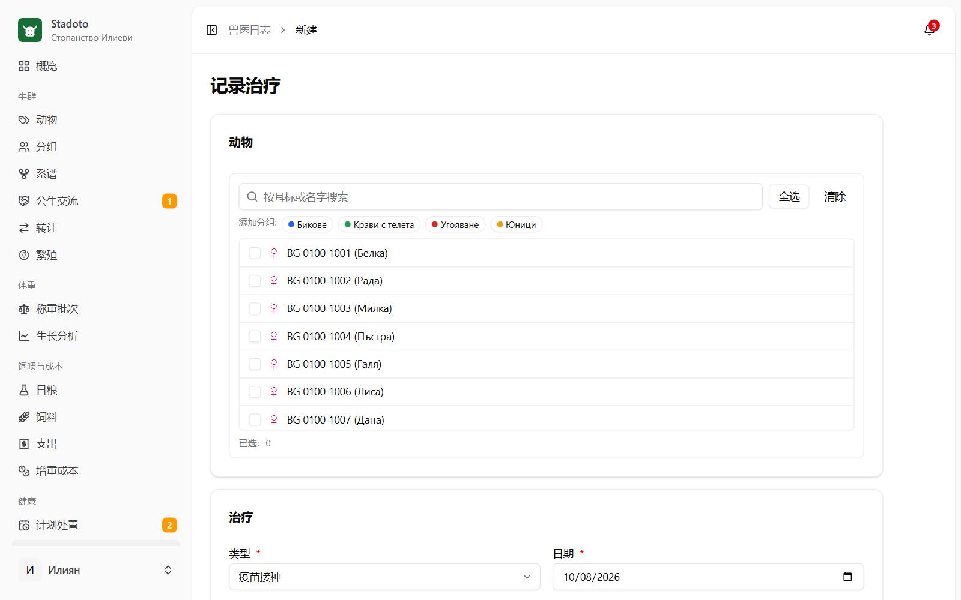Screen dimensions: 961x600
Task: Click the calendar-clock icon beside 计划处置
Action: 24,525
